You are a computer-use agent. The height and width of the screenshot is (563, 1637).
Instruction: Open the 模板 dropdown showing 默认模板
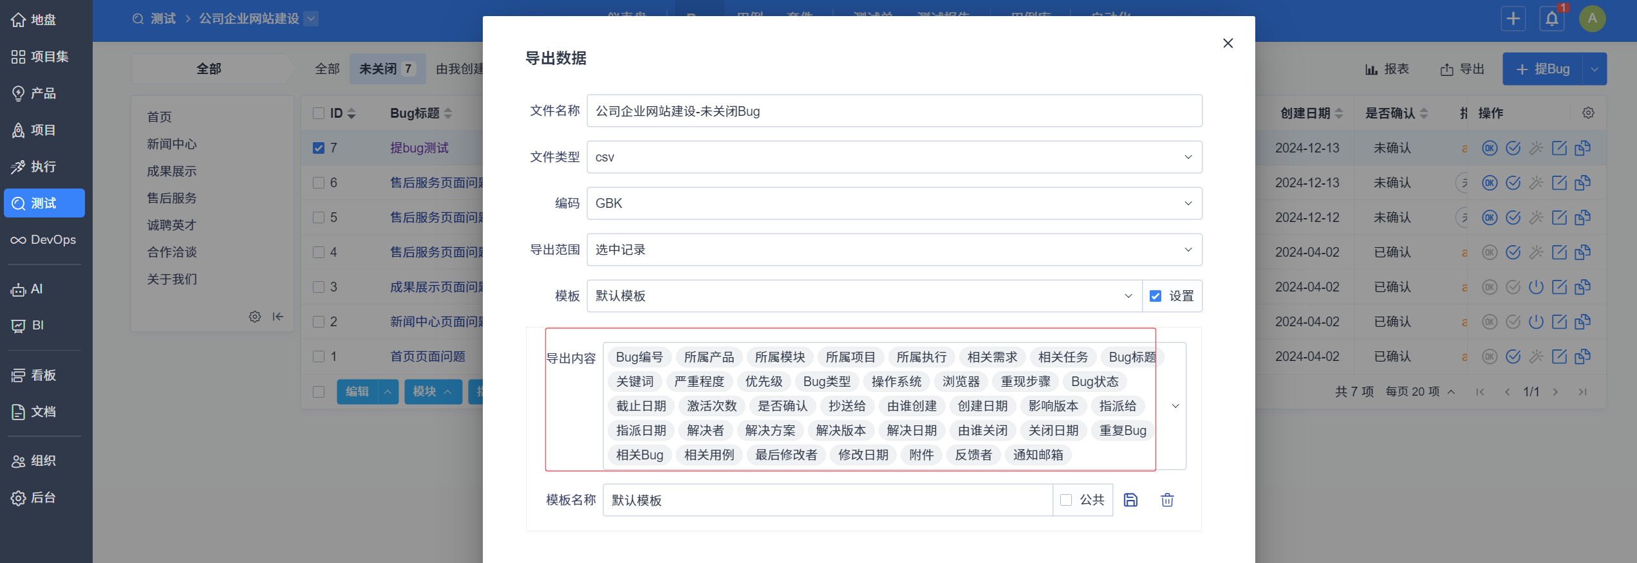865,296
